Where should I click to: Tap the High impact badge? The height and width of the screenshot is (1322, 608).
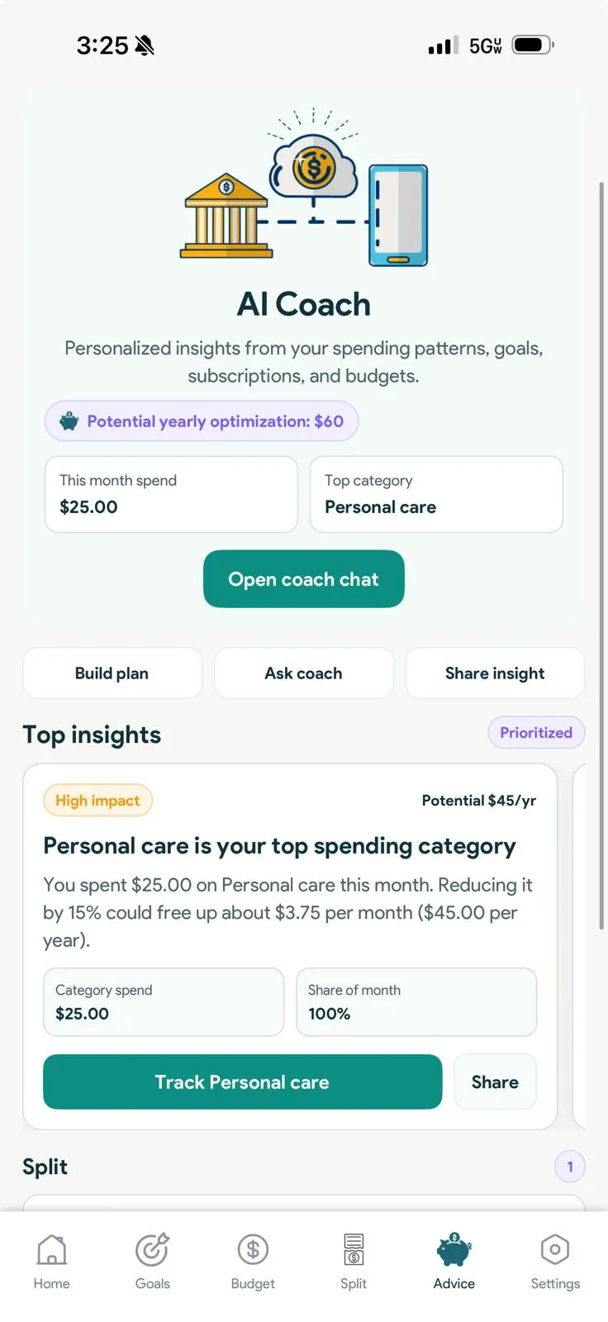(97, 800)
